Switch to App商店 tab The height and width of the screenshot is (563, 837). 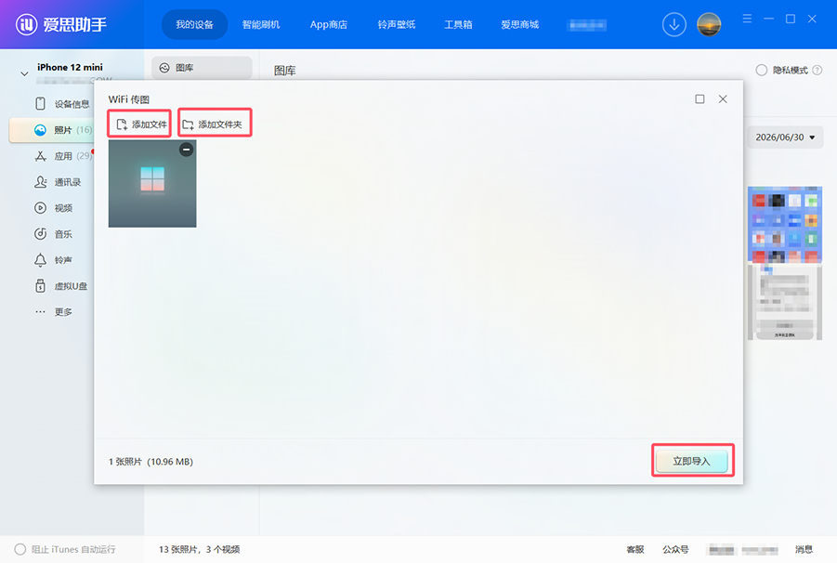click(328, 24)
